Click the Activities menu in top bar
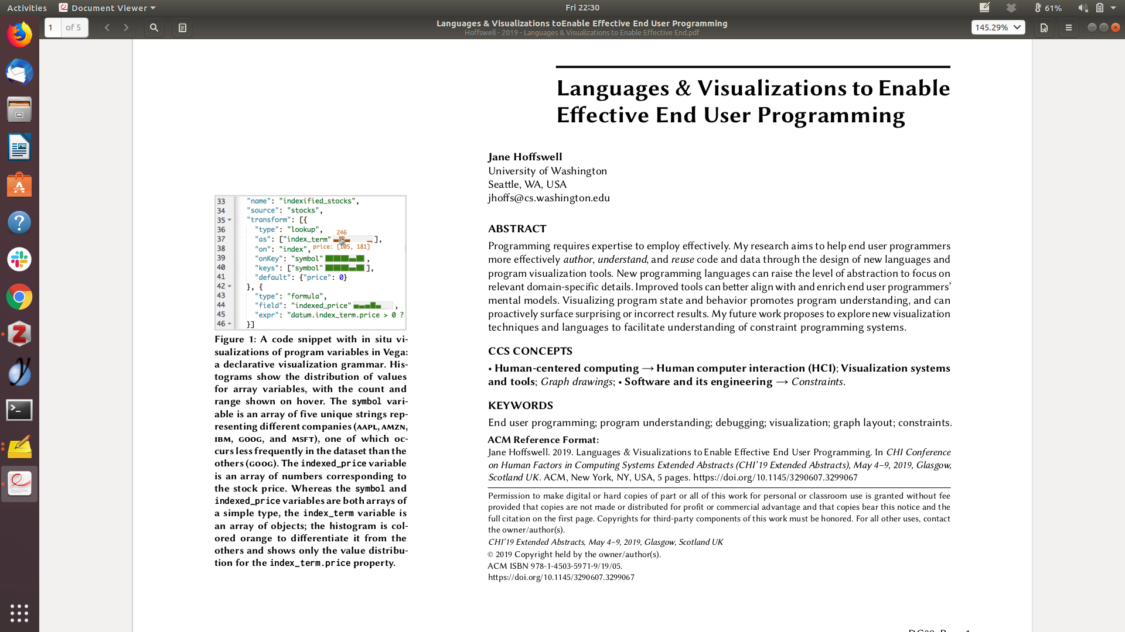Viewport: 1125px width, 632px height. point(27,8)
